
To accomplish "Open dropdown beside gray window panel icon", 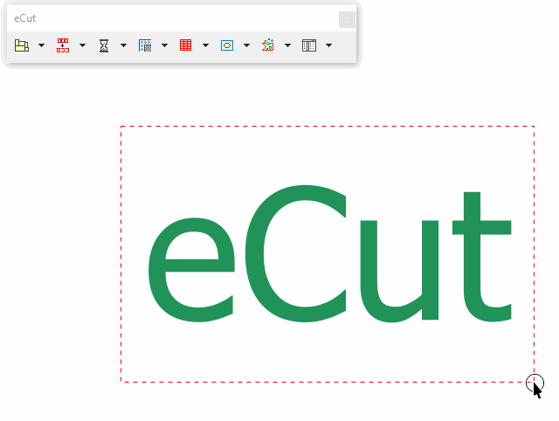I will [328, 45].
